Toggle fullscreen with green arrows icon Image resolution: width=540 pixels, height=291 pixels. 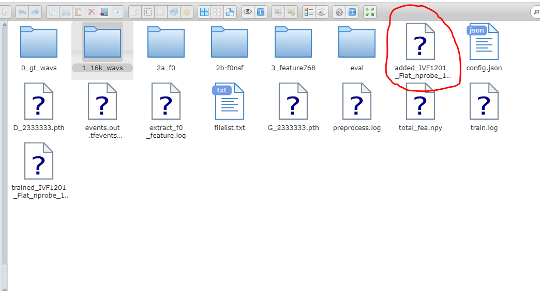click(370, 12)
